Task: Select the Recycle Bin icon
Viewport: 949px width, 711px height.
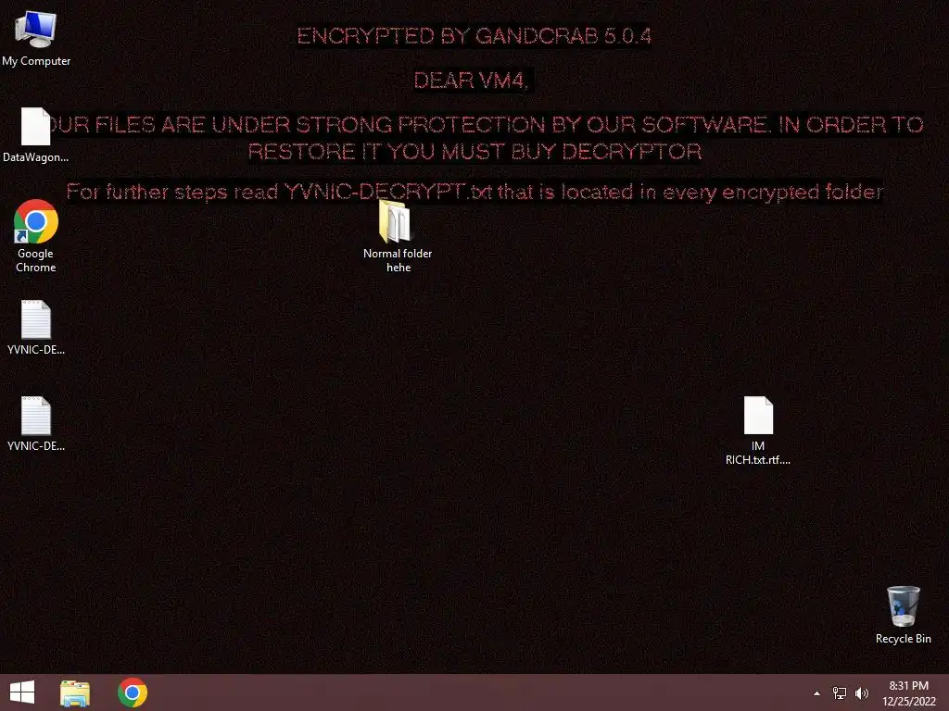Action: [x=903, y=615]
